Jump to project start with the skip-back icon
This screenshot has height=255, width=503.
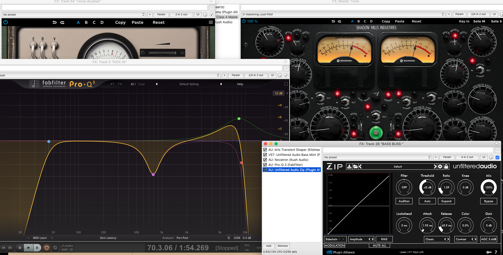click(3, 248)
